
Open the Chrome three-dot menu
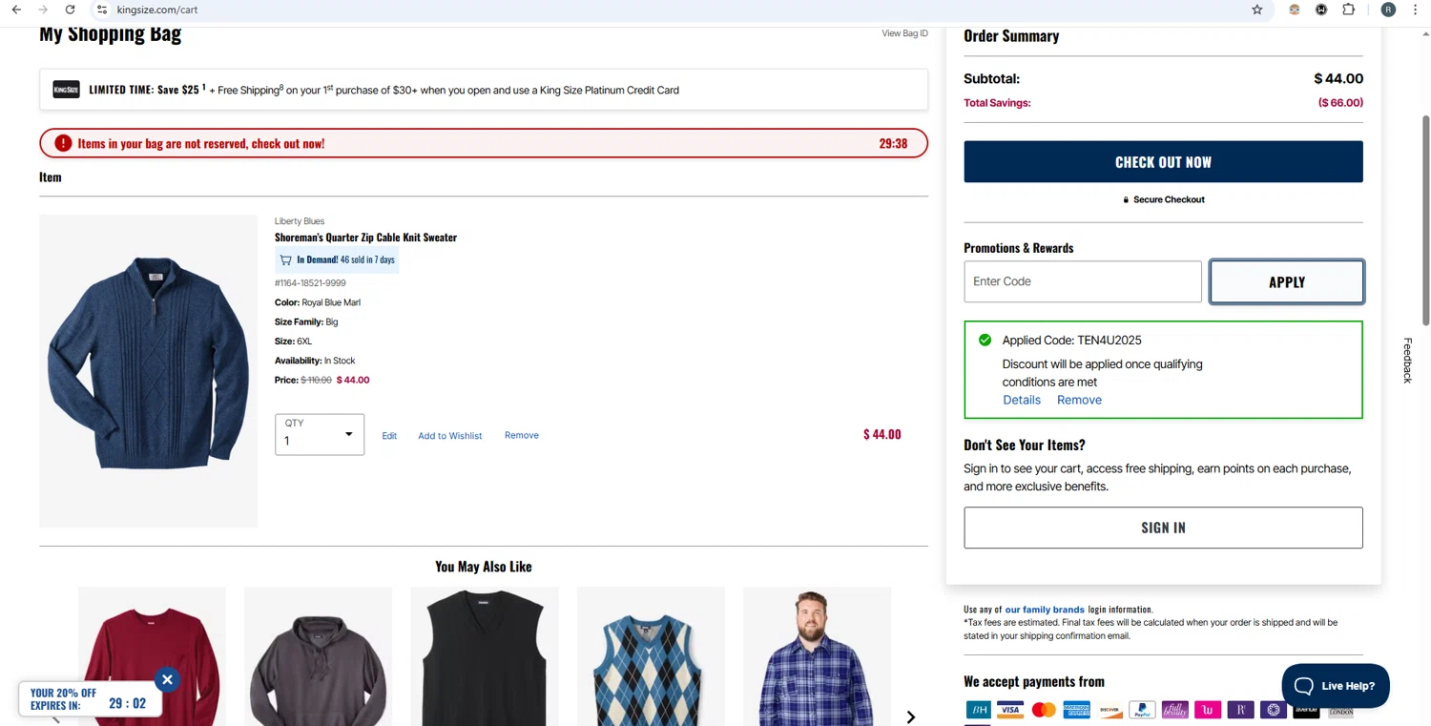1415,10
